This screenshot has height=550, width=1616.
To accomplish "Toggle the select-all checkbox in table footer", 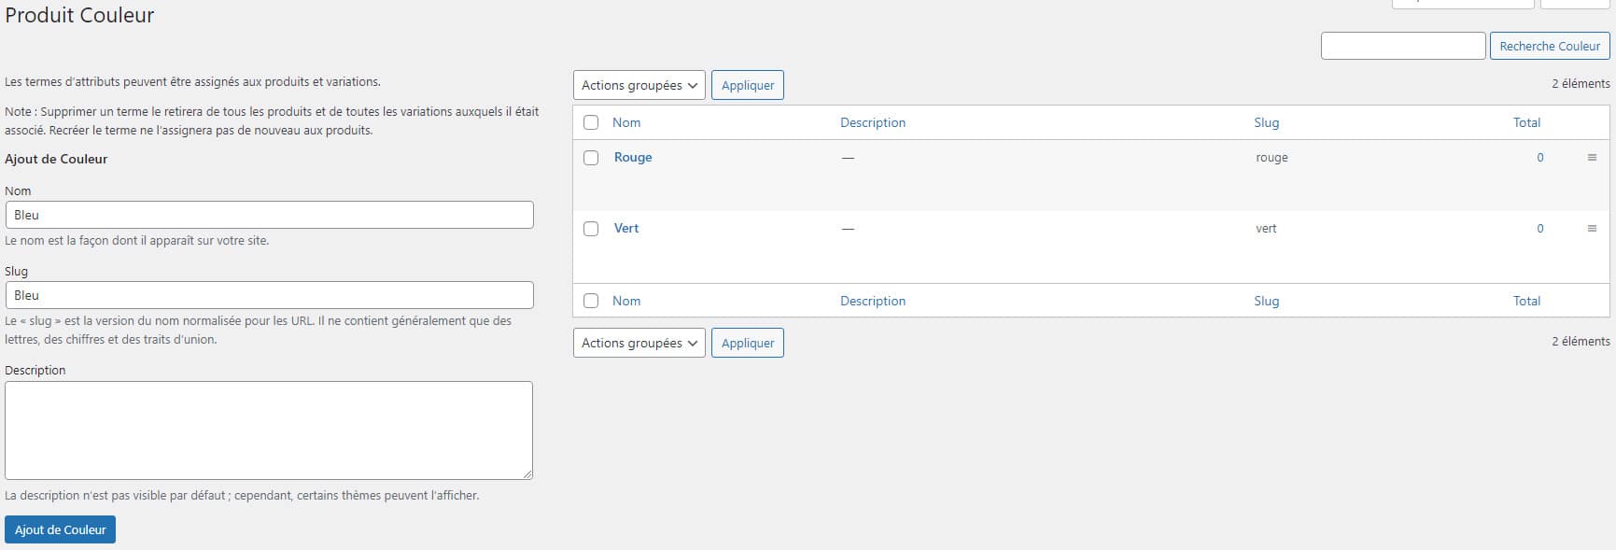I will click(x=591, y=301).
